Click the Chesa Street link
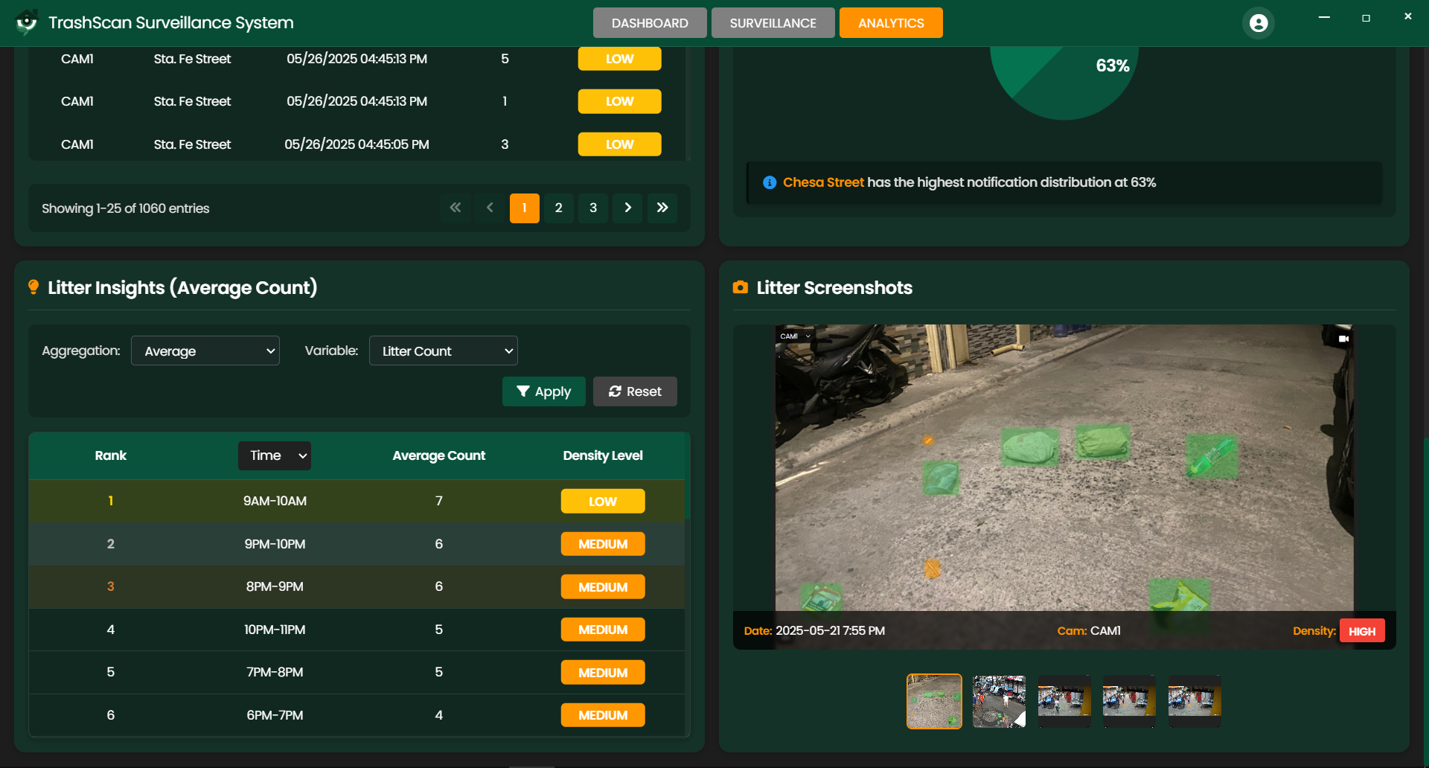Image resolution: width=1429 pixels, height=768 pixels. [x=823, y=182]
